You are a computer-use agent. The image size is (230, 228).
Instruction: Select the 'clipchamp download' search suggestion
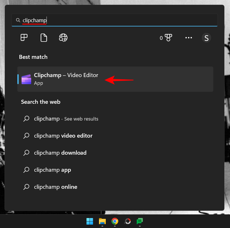pos(60,153)
